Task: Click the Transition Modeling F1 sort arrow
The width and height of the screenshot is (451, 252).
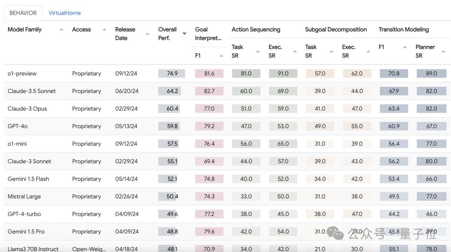Action: (x=405, y=47)
